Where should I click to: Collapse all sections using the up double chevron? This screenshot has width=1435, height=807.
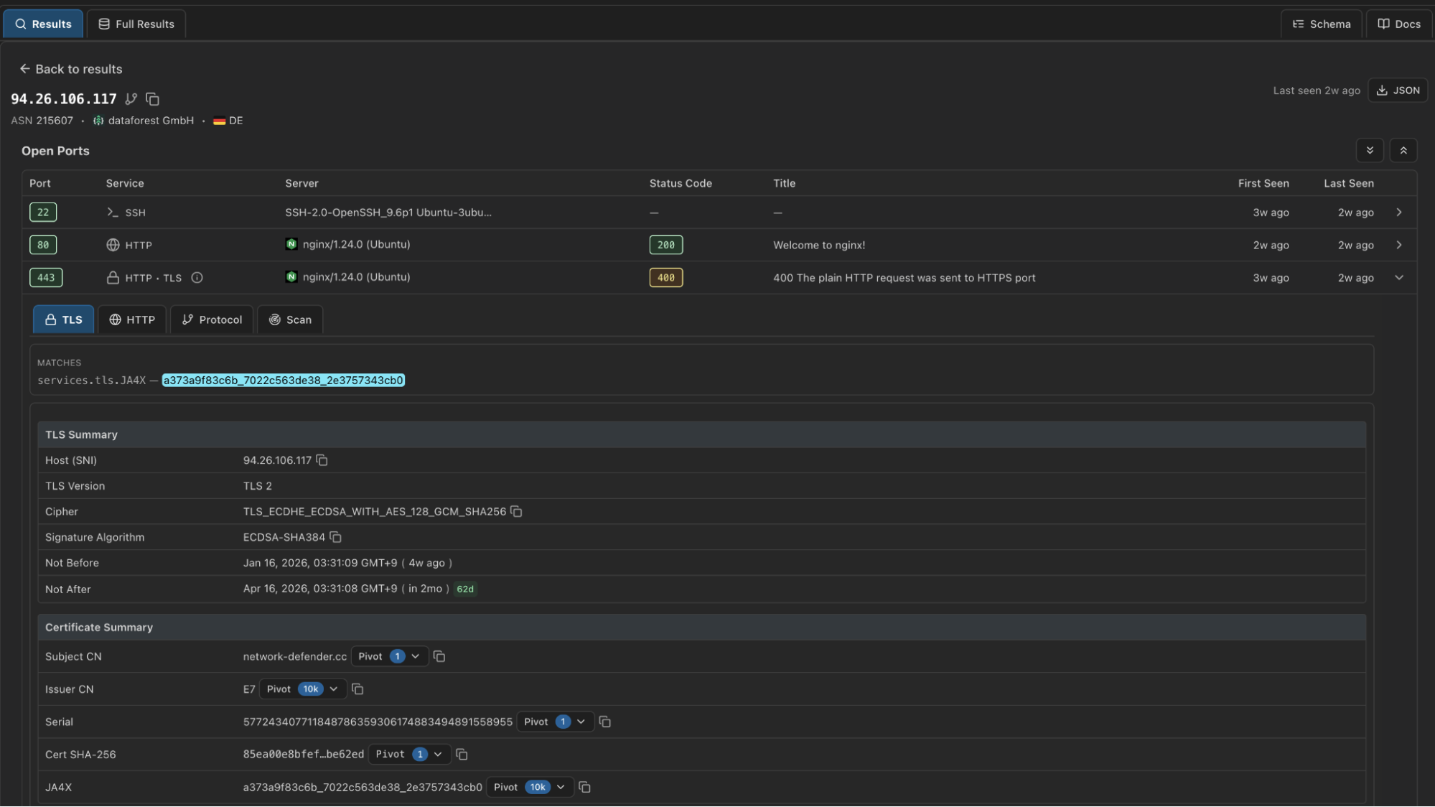(1403, 150)
